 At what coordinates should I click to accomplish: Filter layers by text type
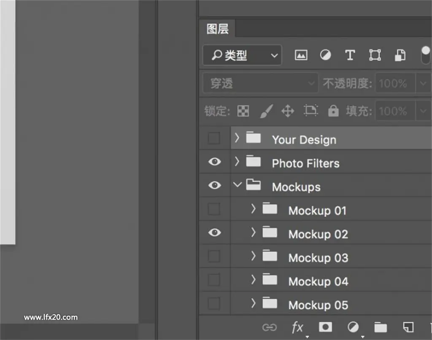tap(350, 55)
